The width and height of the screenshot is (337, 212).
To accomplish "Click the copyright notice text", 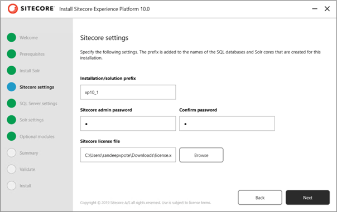I will 146,203.
